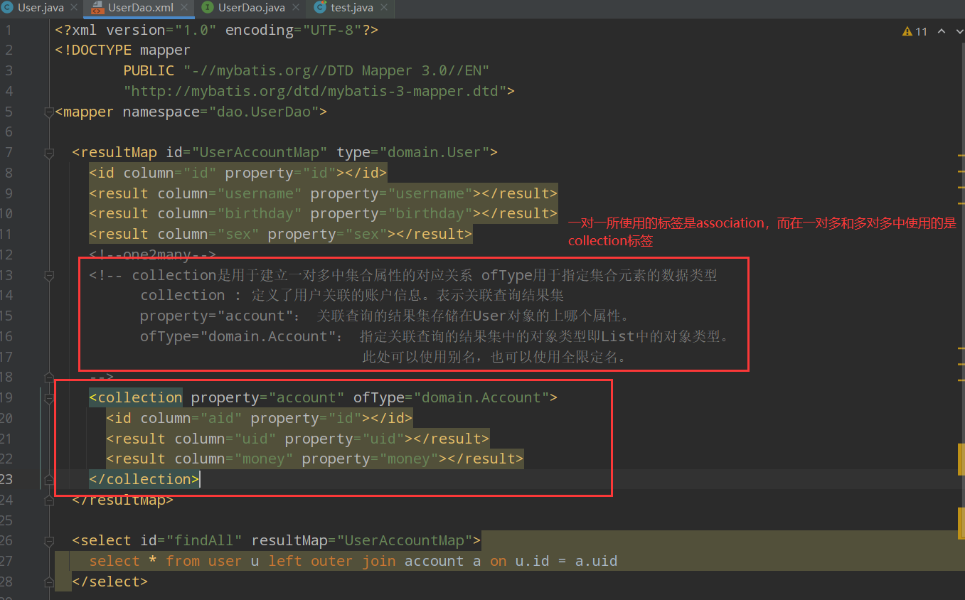The height and width of the screenshot is (600, 965).
Task: Click the XML file icon on UserDao.xml tab
Action: click(x=97, y=8)
